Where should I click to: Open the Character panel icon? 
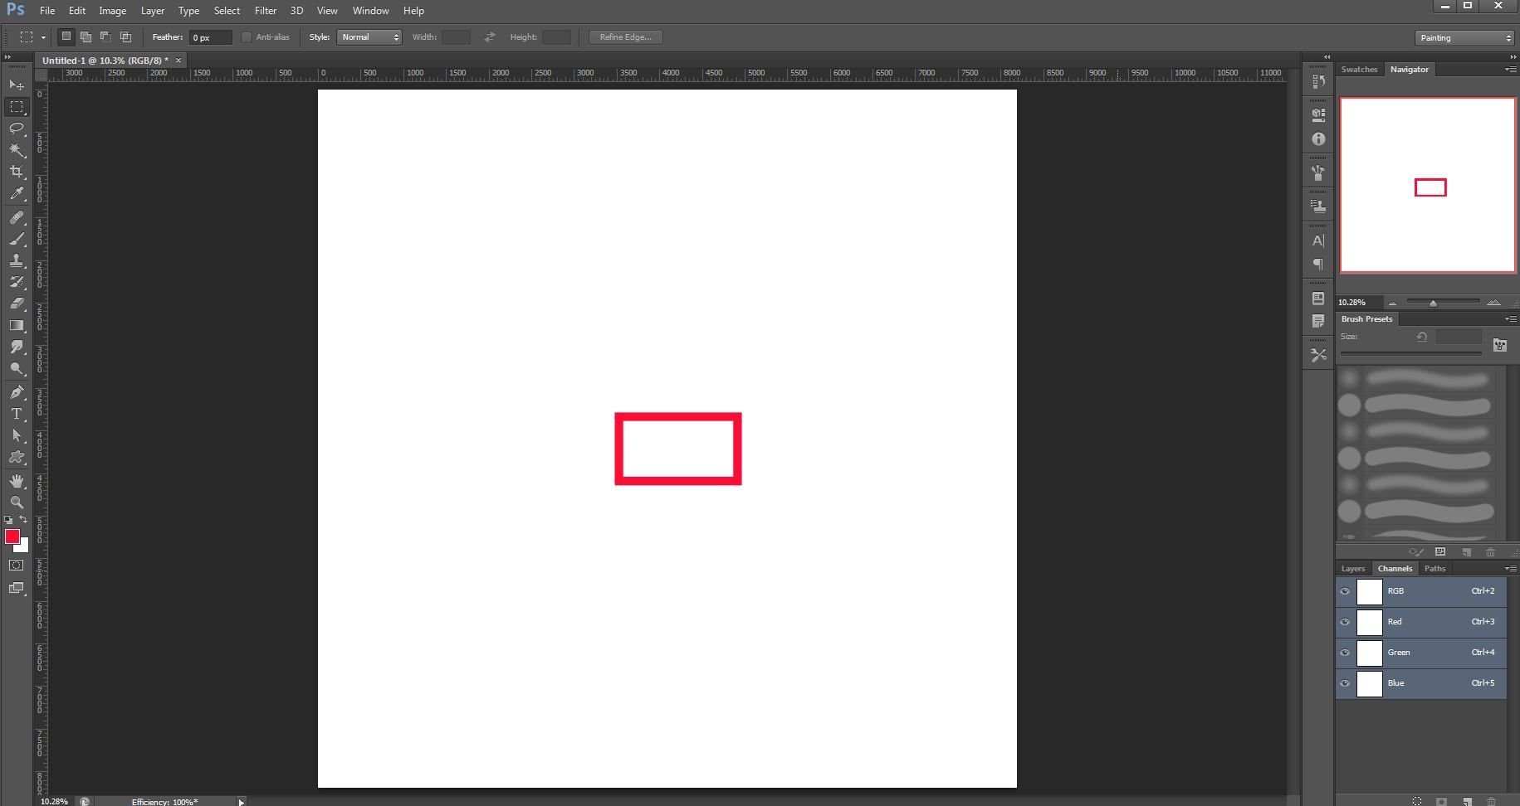(1318, 240)
